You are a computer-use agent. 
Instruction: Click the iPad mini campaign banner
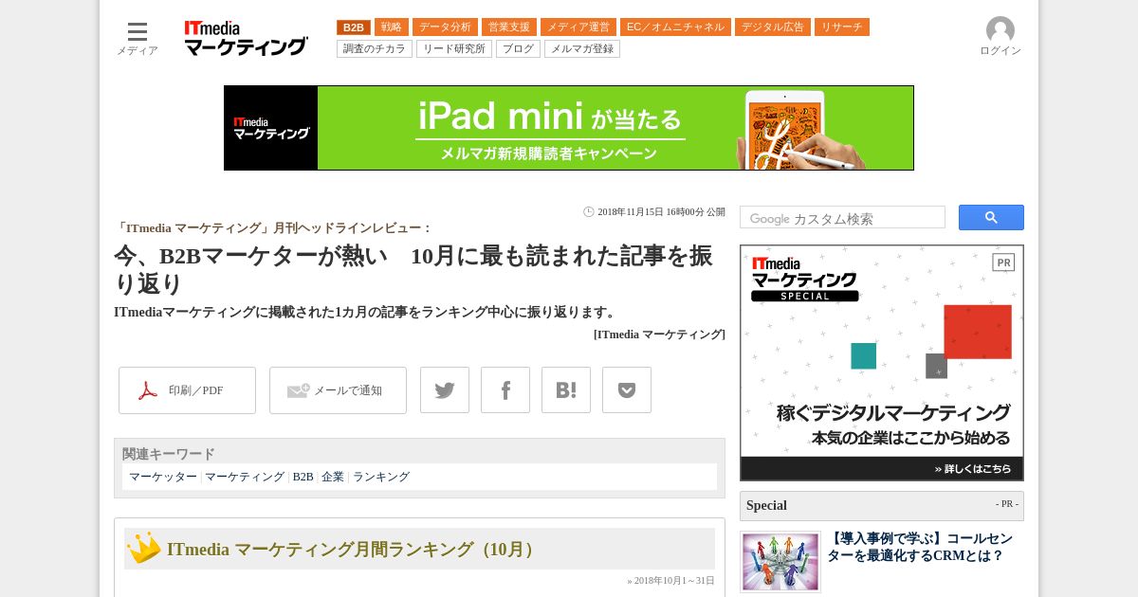click(569, 128)
